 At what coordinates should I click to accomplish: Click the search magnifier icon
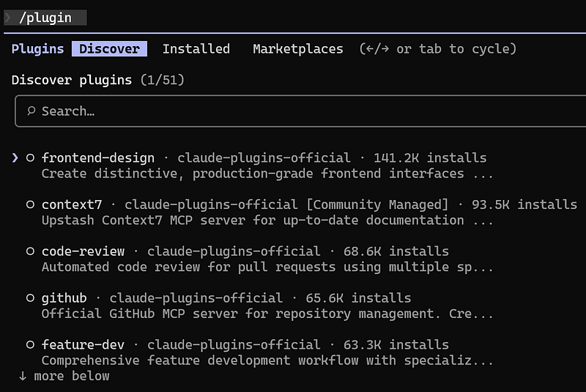(x=31, y=111)
